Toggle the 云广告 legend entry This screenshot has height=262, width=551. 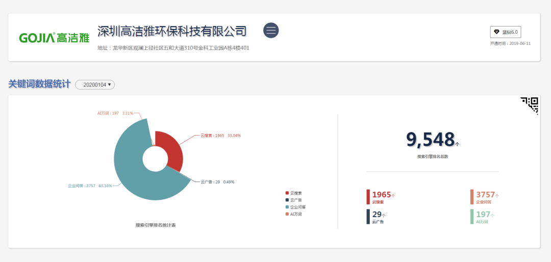[x=294, y=200]
